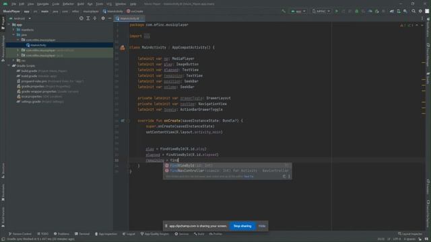Click the warnings indicator at editor top right
Image resolution: width=431 pixels, height=242 pixels.
tap(406, 25)
